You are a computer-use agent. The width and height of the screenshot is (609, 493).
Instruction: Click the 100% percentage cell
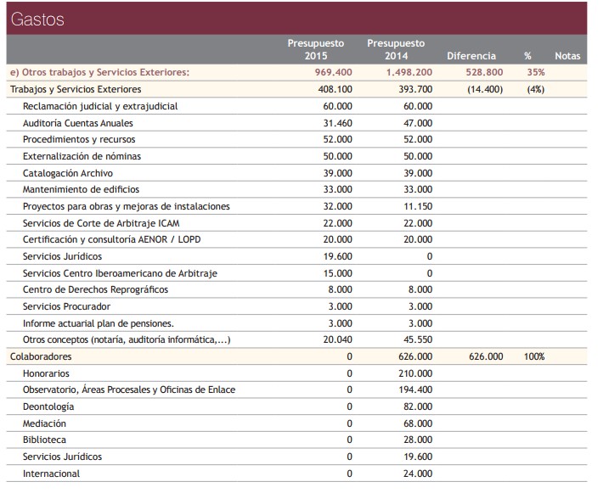pos(534,356)
